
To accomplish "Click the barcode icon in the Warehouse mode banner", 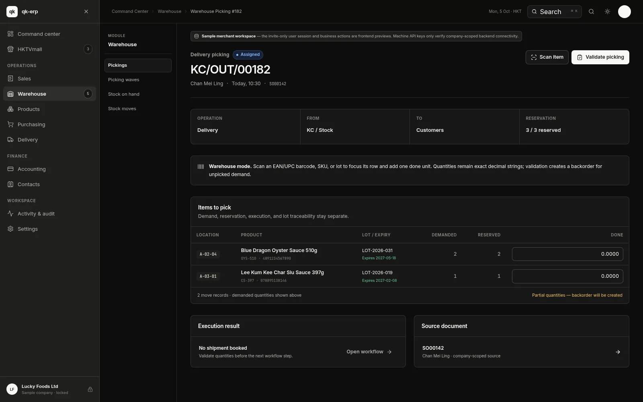I will [201, 166].
